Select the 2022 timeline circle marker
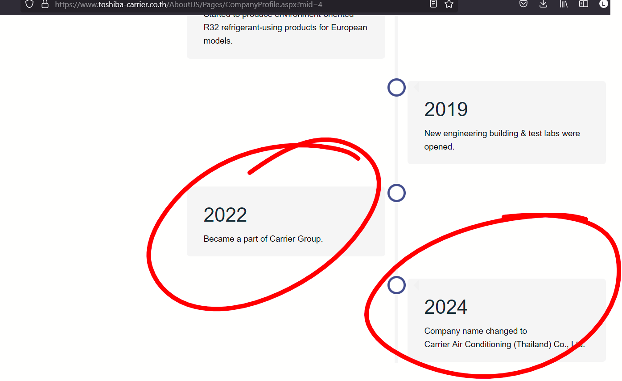The height and width of the screenshot is (381, 622). [x=396, y=193]
